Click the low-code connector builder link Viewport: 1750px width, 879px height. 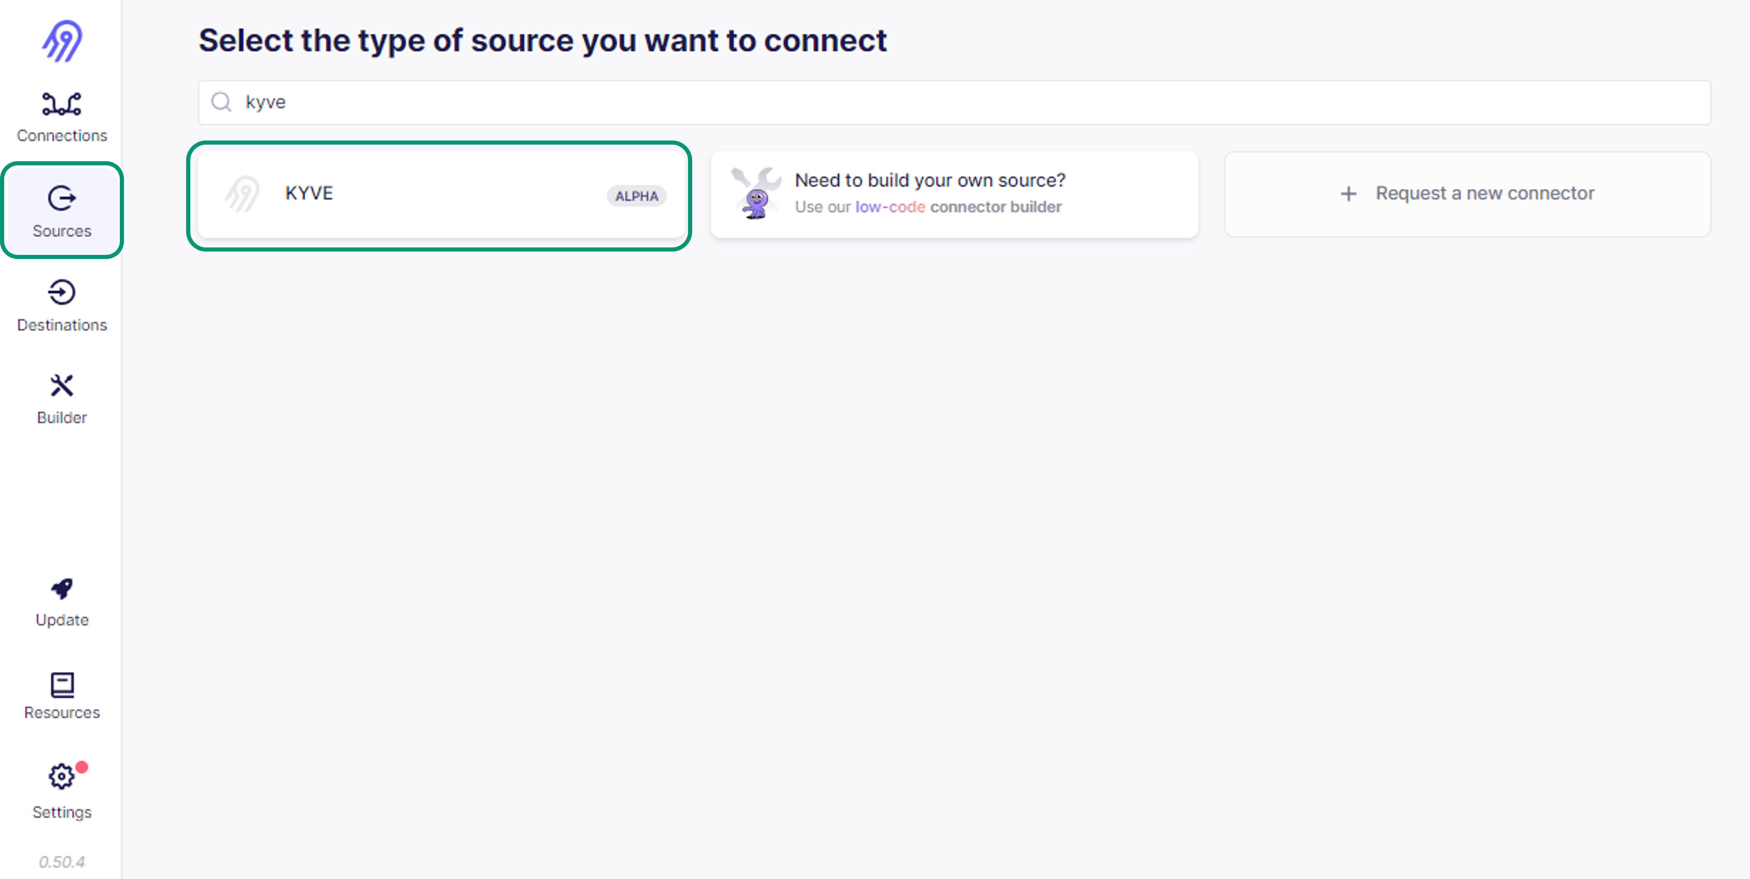[x=889, y=206]
